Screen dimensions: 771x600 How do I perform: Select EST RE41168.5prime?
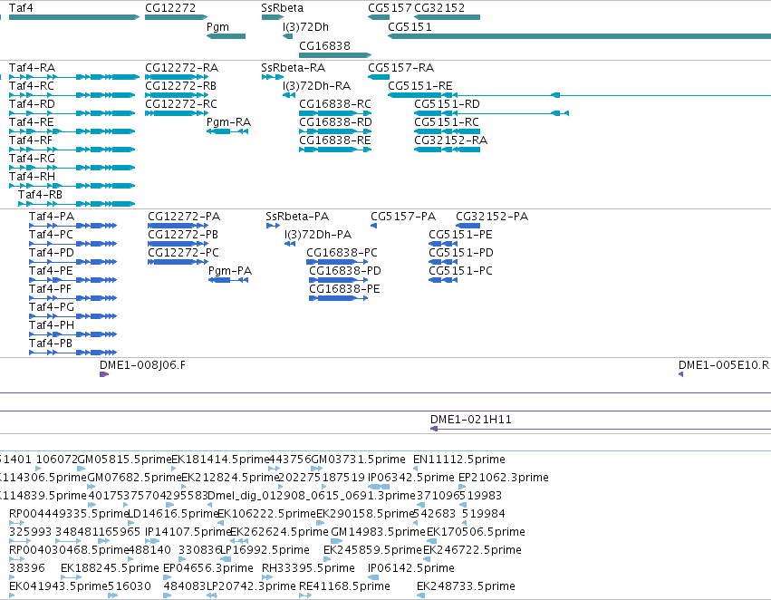[305, 595]
